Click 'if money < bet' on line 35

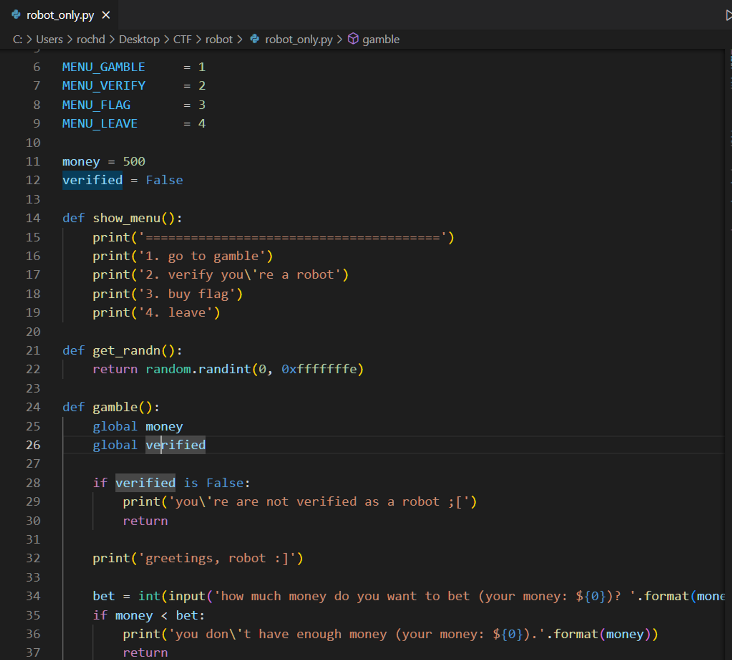point(149,615)
